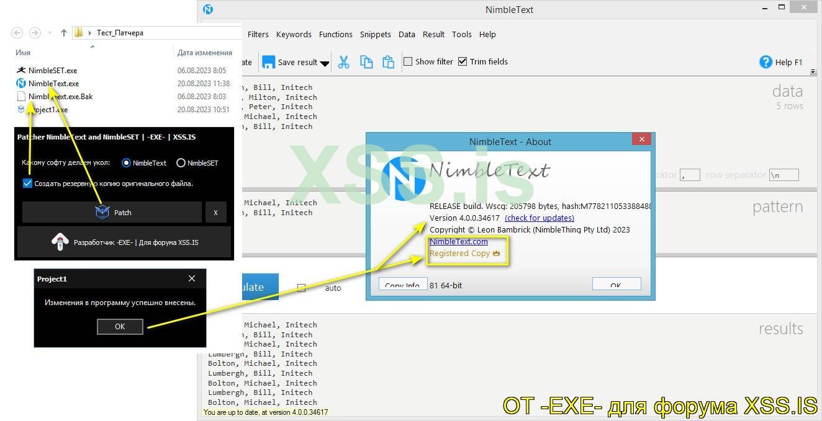Viewport: 822px width, 421px height.
Task: Click OK in the About dialog
Action: click(616, 284)
